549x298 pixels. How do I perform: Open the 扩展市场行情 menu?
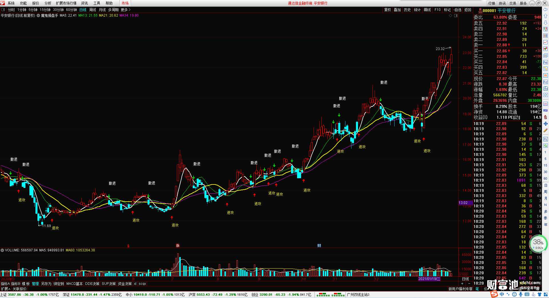pos(66,3)
